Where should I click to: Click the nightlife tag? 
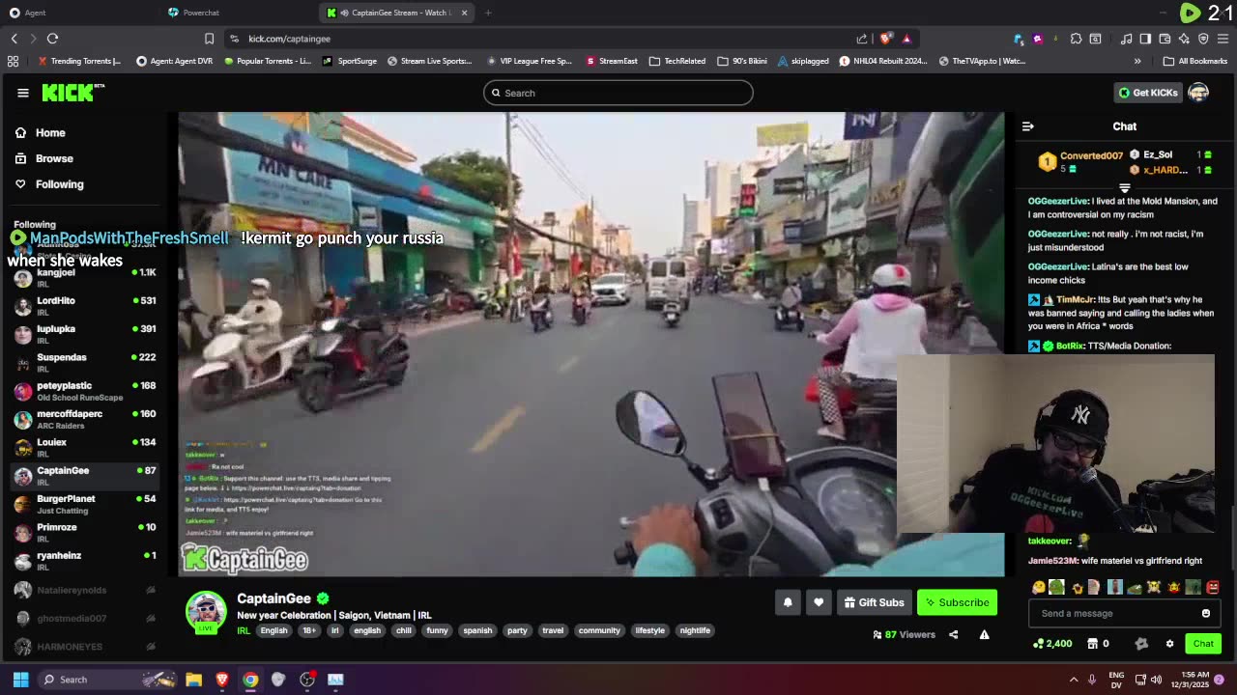click(695, 630)
